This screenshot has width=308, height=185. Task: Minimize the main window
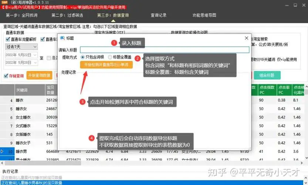point(287,5)
